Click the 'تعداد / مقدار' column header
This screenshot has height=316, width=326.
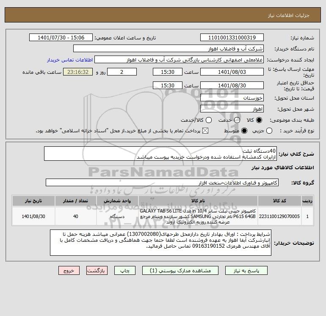pyautogui.click(x=75, y=201)
